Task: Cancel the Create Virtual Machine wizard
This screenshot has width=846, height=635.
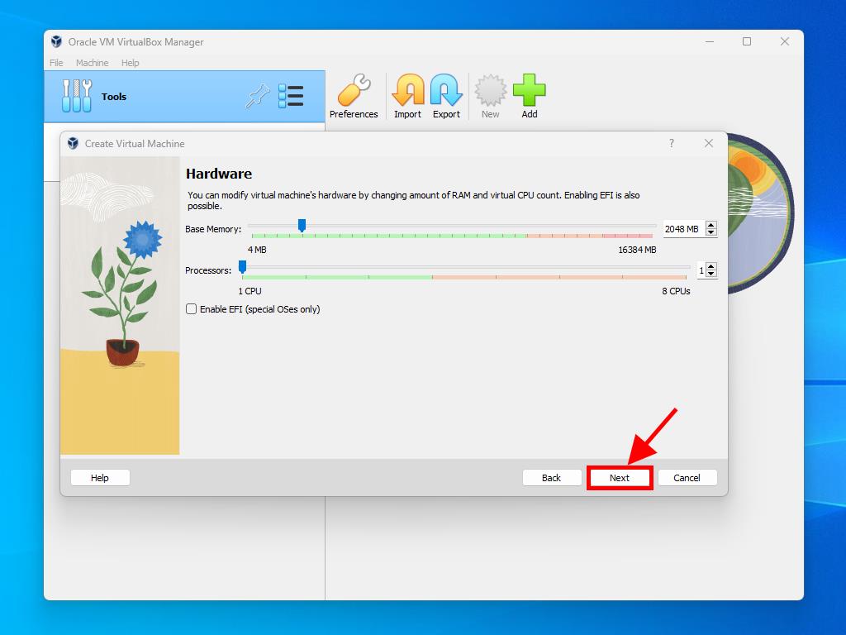Action: coord(687,478)
